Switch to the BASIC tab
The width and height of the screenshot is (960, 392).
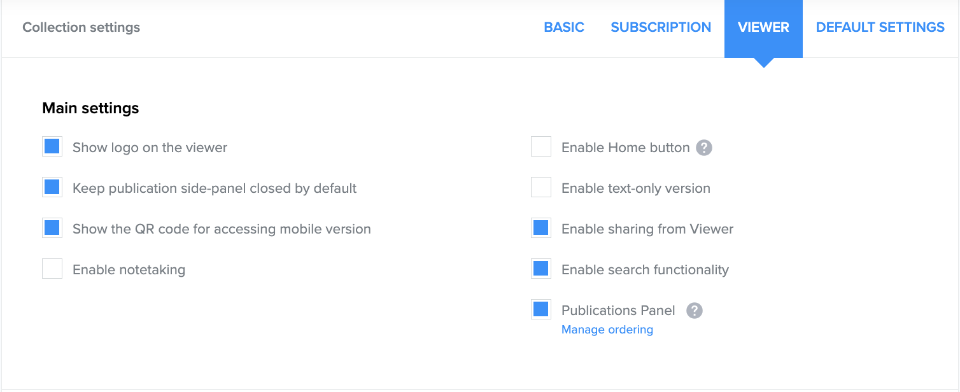point(564,27)
